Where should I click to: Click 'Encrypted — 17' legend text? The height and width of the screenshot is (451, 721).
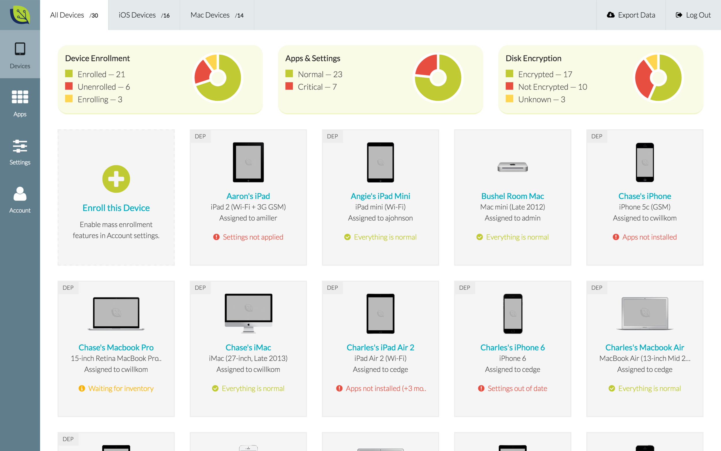[545, 74]
